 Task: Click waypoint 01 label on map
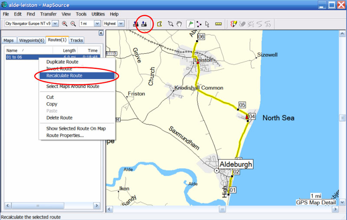232,190
